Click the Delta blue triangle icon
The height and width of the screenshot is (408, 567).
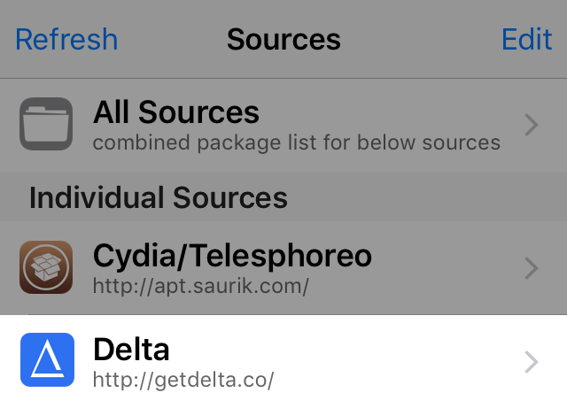point(46,360)
